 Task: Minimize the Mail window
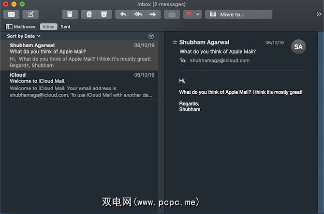click(14, 4)
